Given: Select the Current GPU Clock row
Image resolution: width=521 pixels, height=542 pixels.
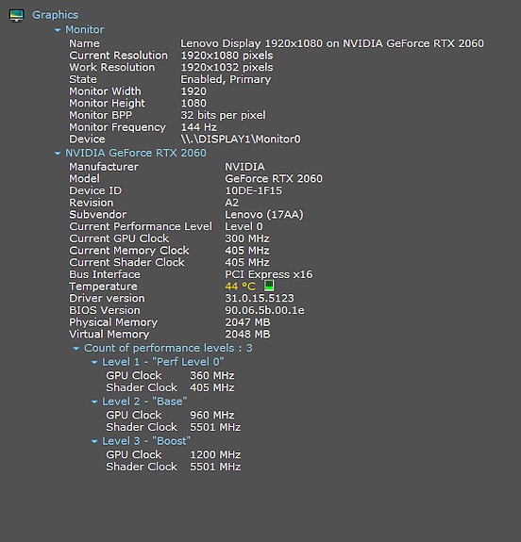Looking at the screenshot, I should pyautogui.click(x=169, y=238).
